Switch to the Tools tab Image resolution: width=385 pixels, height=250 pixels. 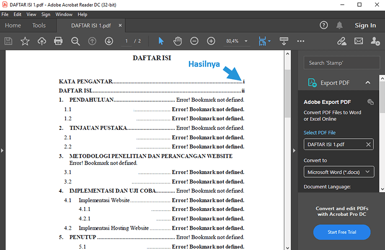point(39,25)
